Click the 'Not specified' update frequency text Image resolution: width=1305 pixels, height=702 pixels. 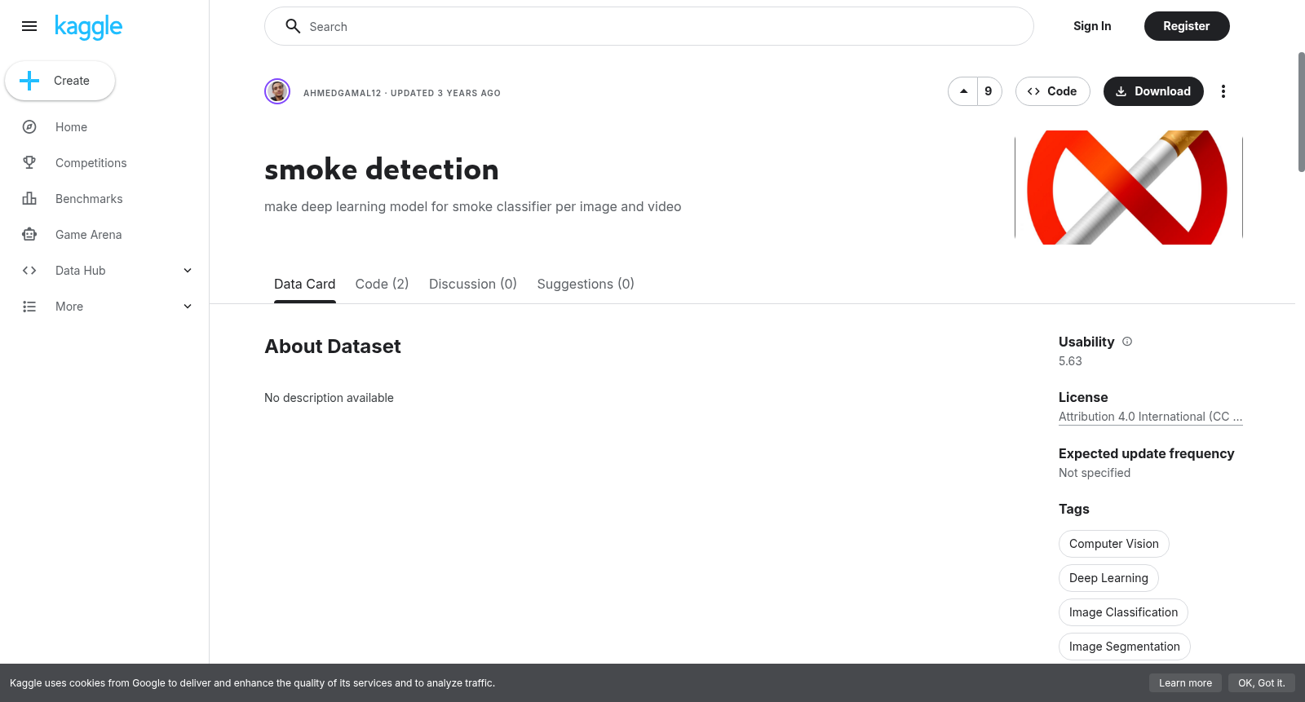click(1095, 473)
